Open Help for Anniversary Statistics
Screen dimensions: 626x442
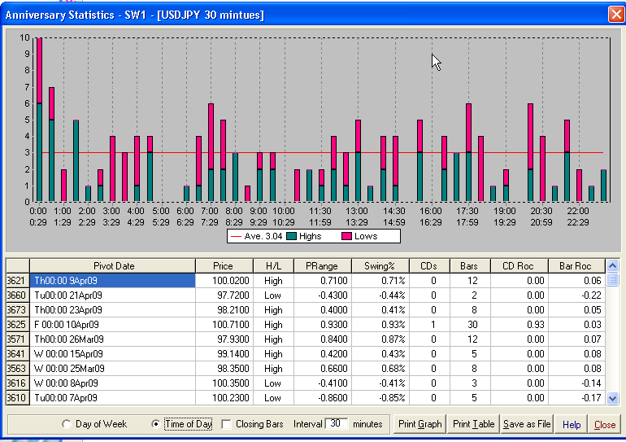[x=572, y=424]
